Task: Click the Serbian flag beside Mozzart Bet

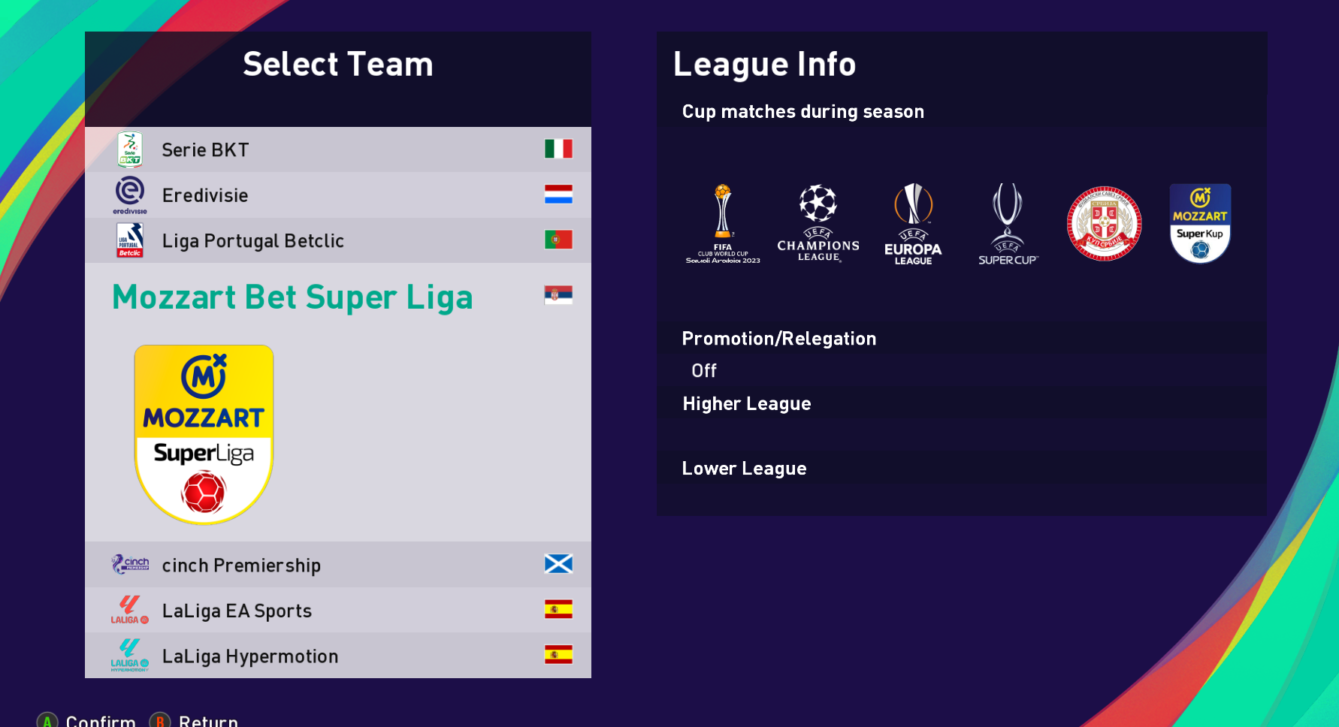Action: pyautogui.click(x=558, y=295)
